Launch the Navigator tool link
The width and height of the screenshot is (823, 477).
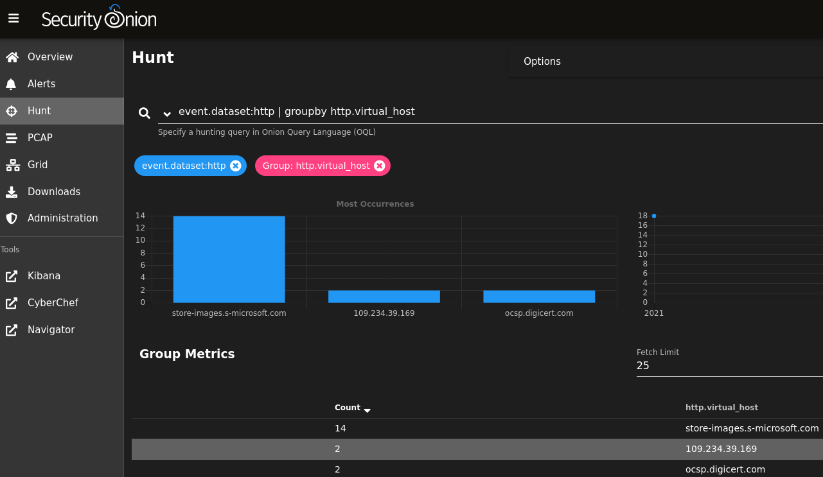click(62, 330)
